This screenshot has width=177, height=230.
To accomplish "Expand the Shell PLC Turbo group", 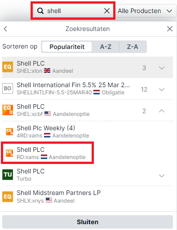I will click(x=162, y=176).
